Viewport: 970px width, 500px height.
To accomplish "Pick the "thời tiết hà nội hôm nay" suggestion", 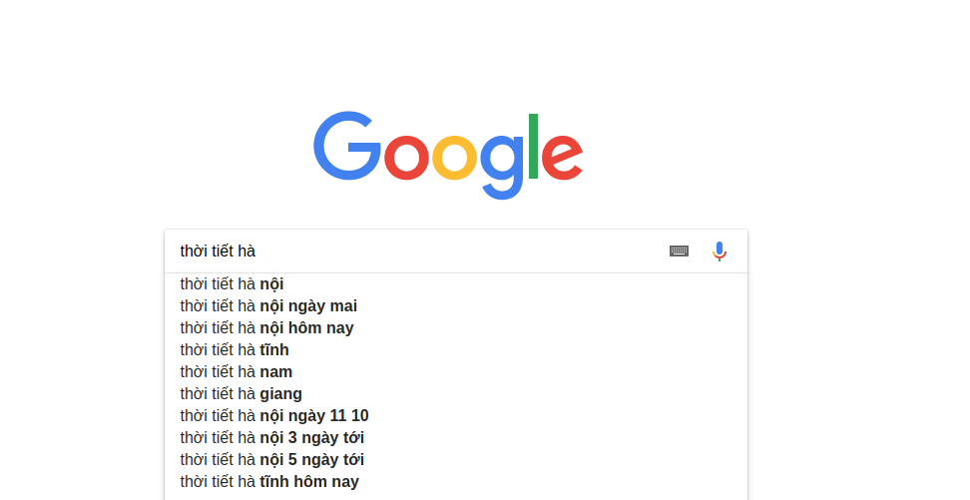I will 266,328.
